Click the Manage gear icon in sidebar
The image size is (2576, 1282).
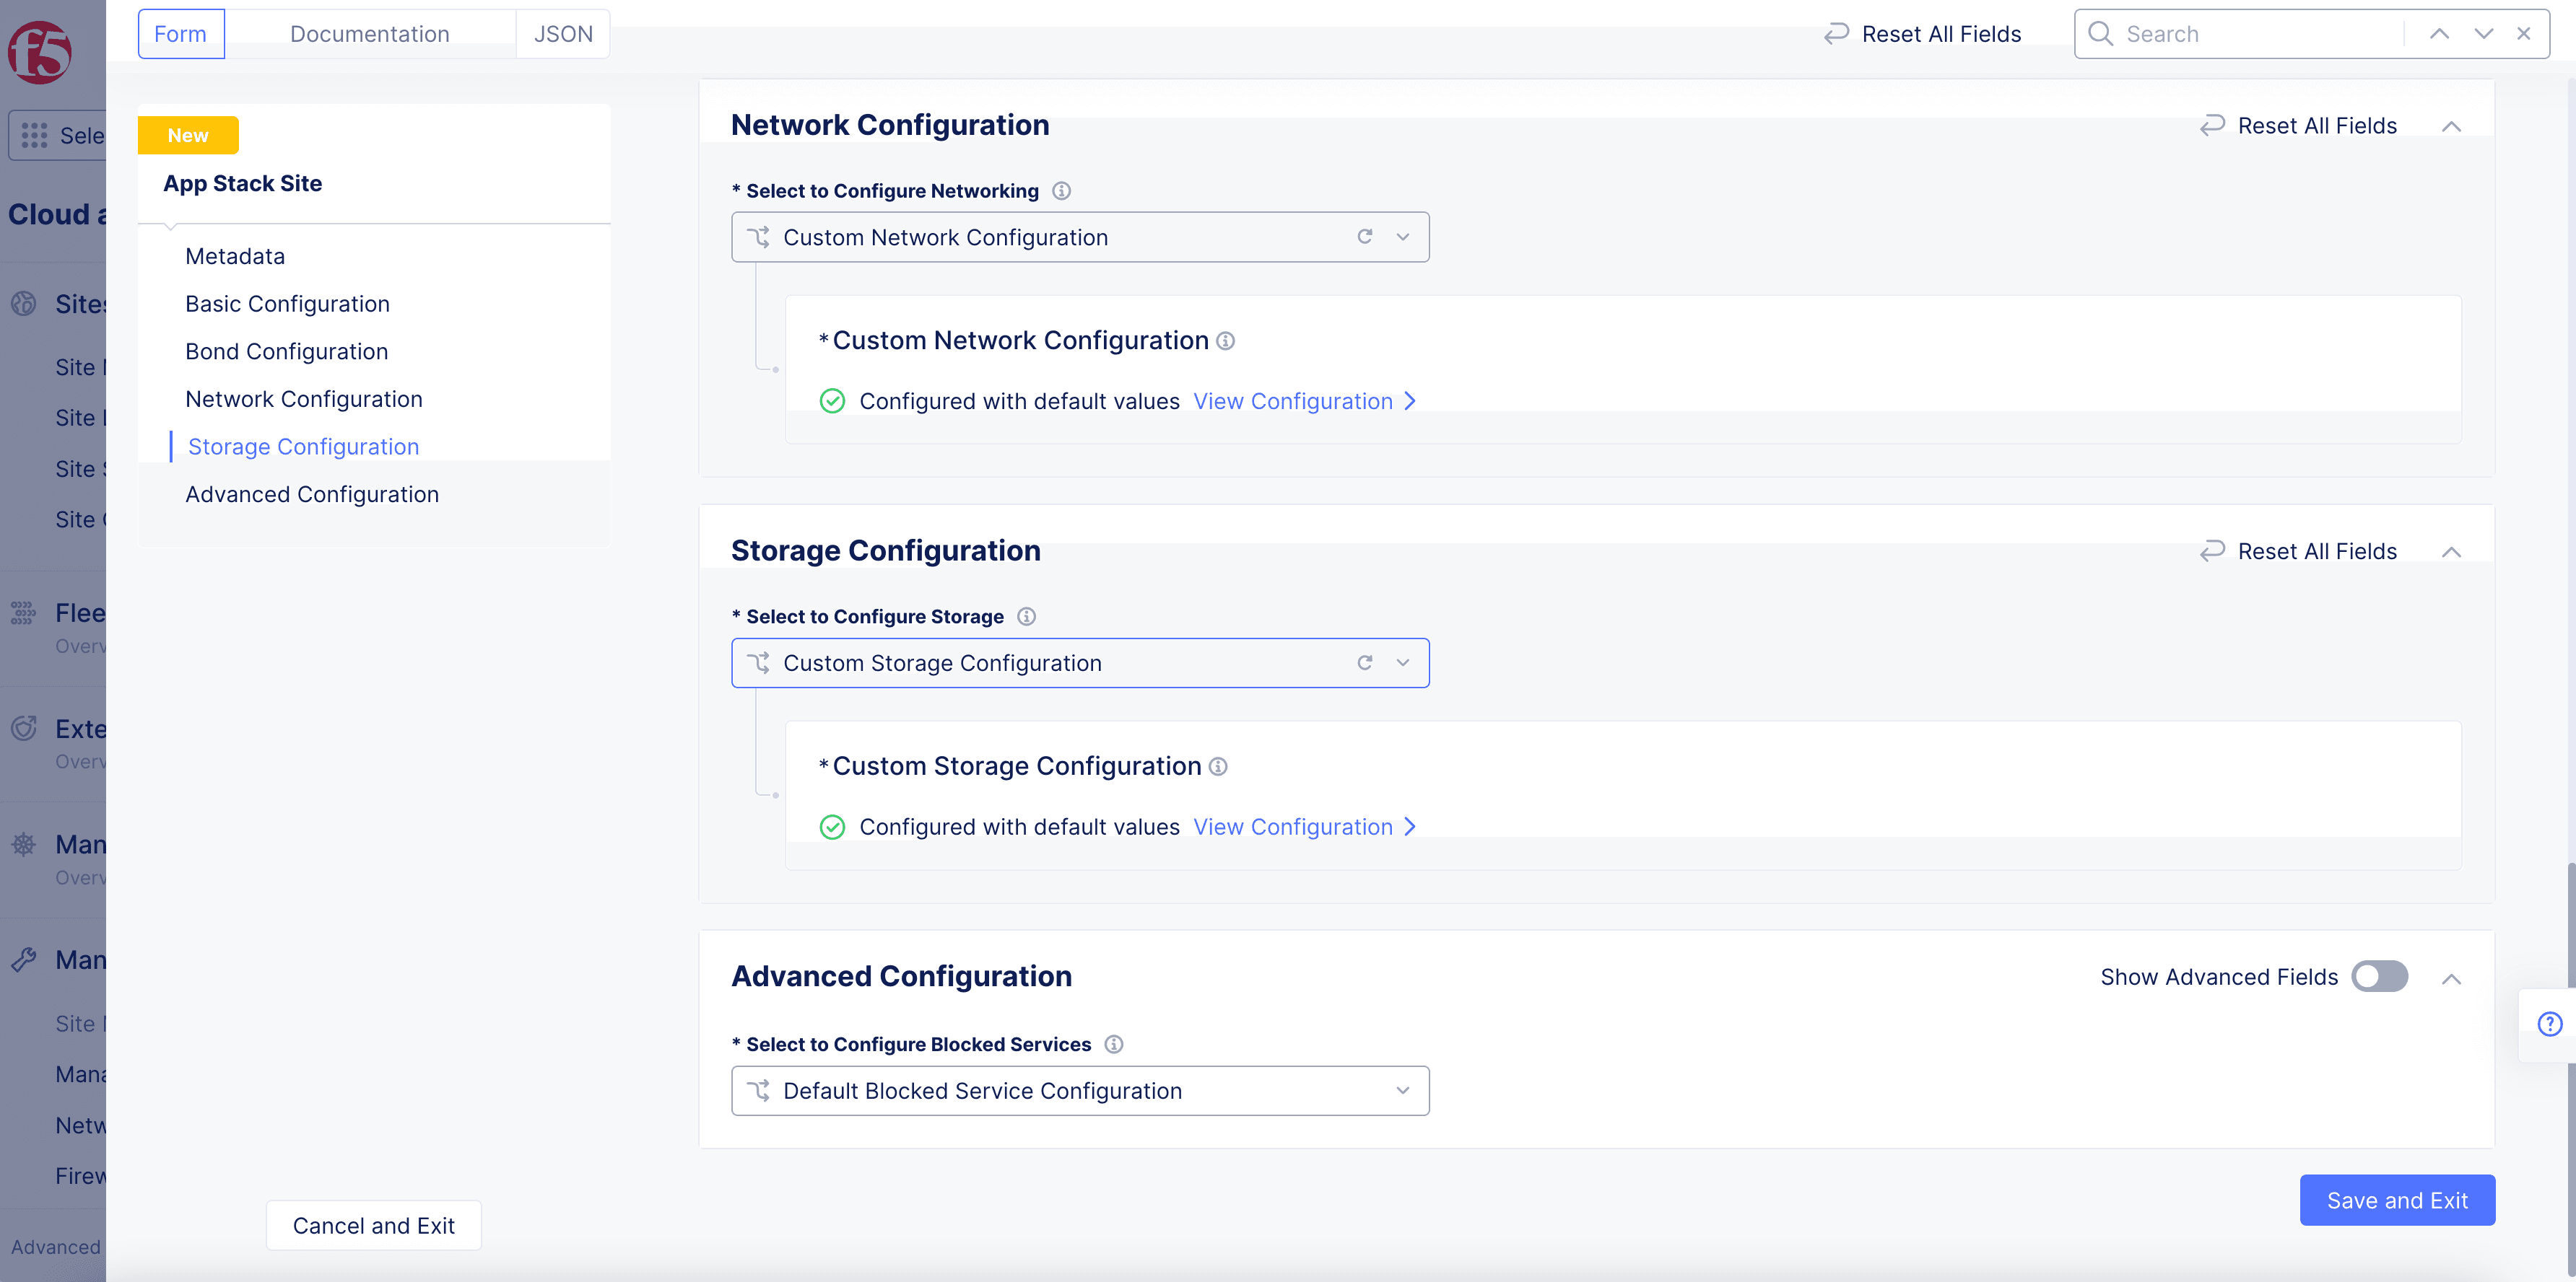point(24,844)
